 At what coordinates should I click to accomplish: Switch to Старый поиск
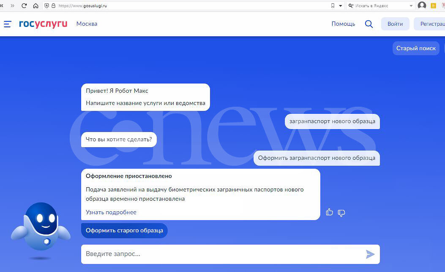(x=416, y=48)
